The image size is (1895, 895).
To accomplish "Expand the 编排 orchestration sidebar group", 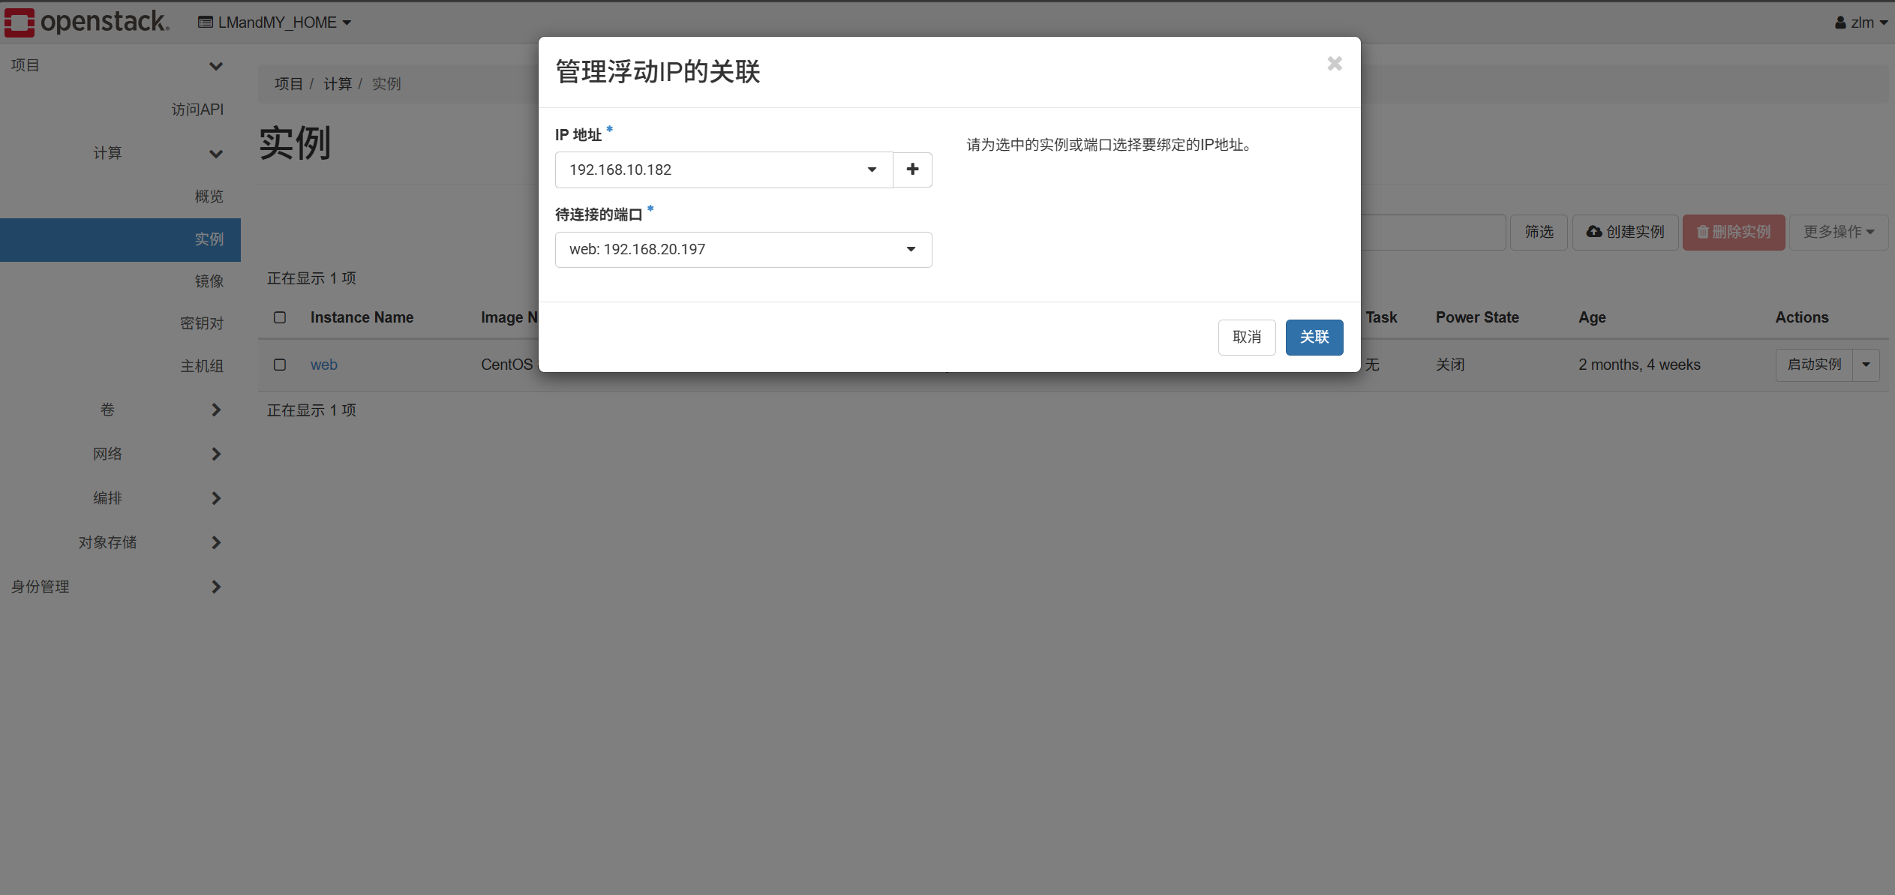I will click(120, 498).
